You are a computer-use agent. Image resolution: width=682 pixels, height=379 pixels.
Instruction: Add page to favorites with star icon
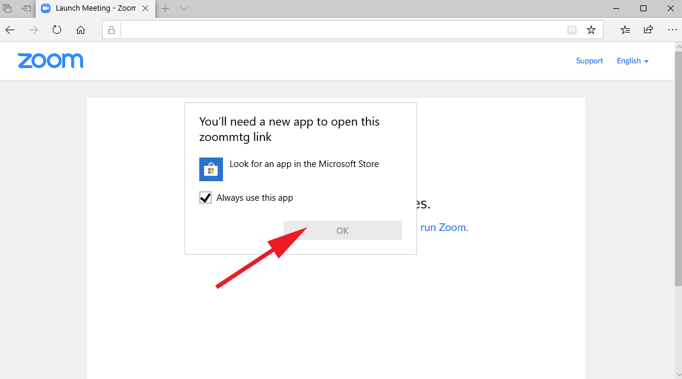click(591, 30)
